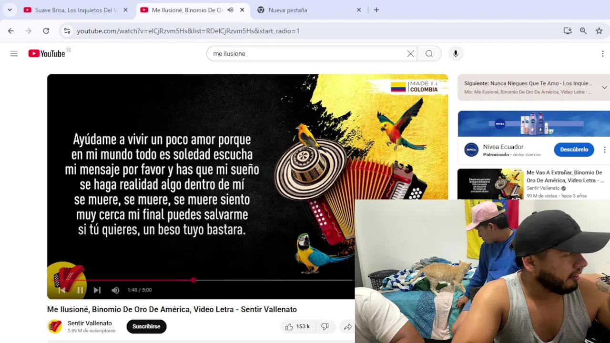Open the zoom magnifier icon in address bar

(583, 31)
